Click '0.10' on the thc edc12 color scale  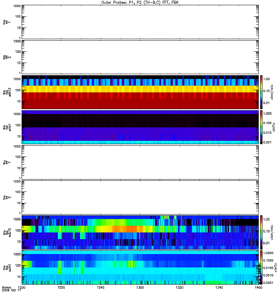coord(266,231)
